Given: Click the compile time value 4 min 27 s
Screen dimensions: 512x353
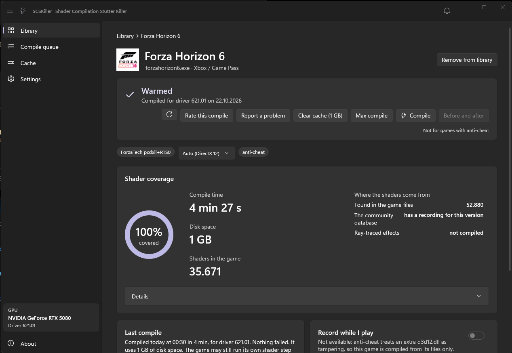Looking at the screenshot, I should 215,208.
